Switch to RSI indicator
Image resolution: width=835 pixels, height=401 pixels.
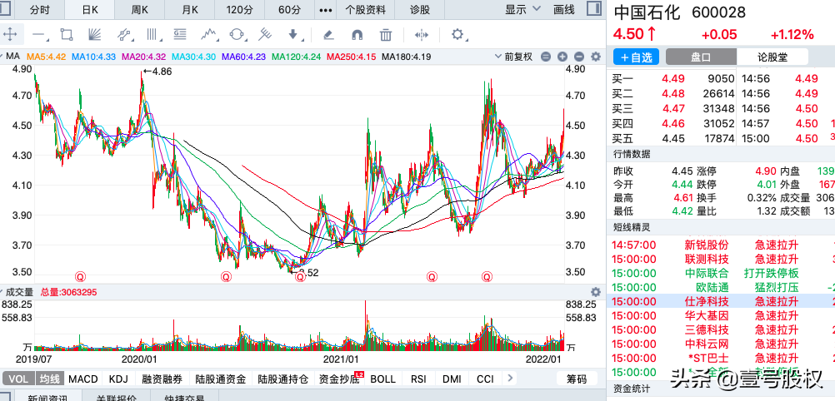[418, 379]
